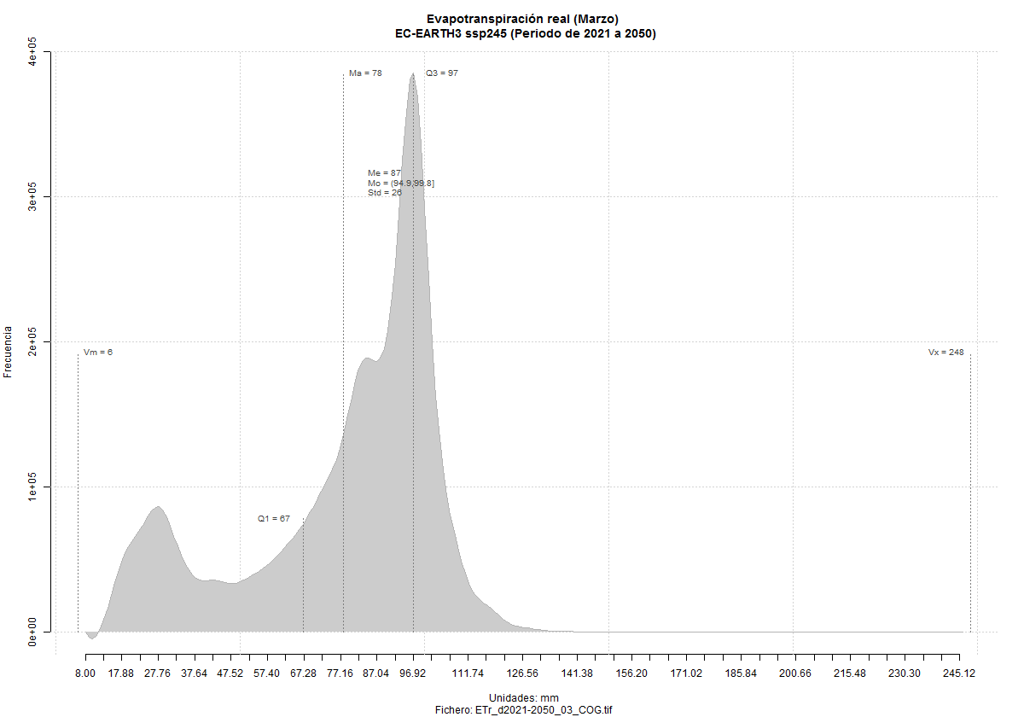Click the 'Fichero: ETr_d2021-2050_03_COG.tif' caption
Screen dimensions: 1024x717
coord(523,709)
